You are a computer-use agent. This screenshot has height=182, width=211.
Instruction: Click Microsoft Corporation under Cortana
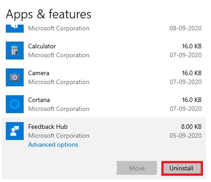(x=59, y=109)
